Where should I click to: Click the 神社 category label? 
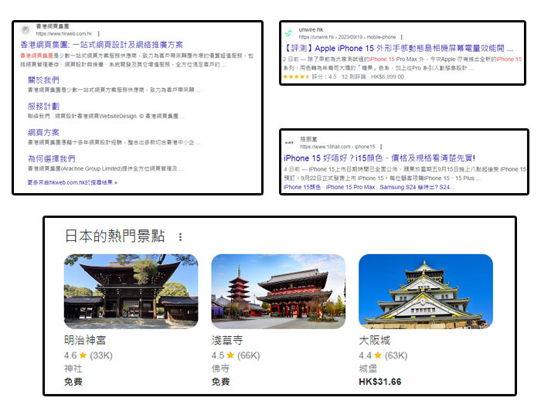73,369
